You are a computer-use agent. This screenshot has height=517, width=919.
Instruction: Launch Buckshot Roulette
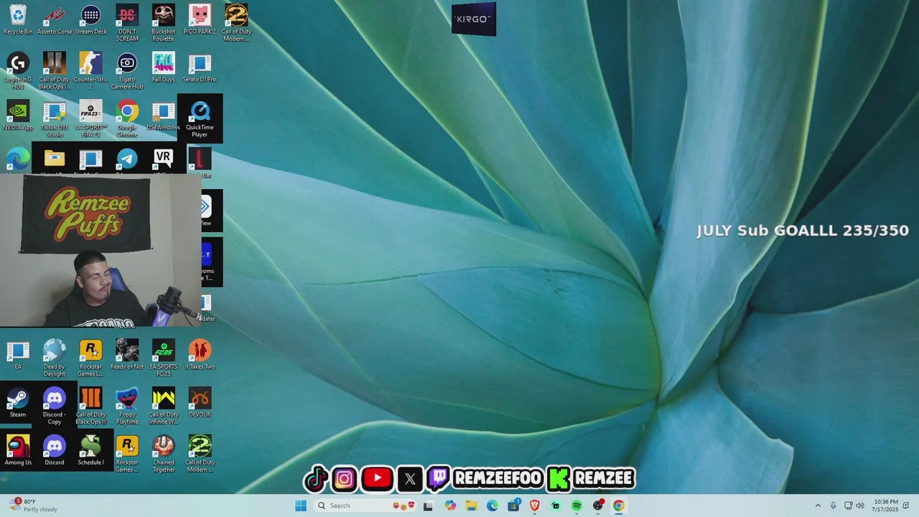point(163,23)
